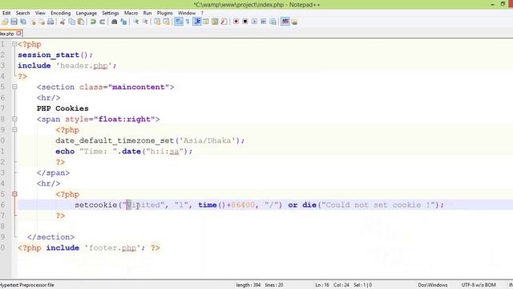Open the Search menu

click(23, 13)
